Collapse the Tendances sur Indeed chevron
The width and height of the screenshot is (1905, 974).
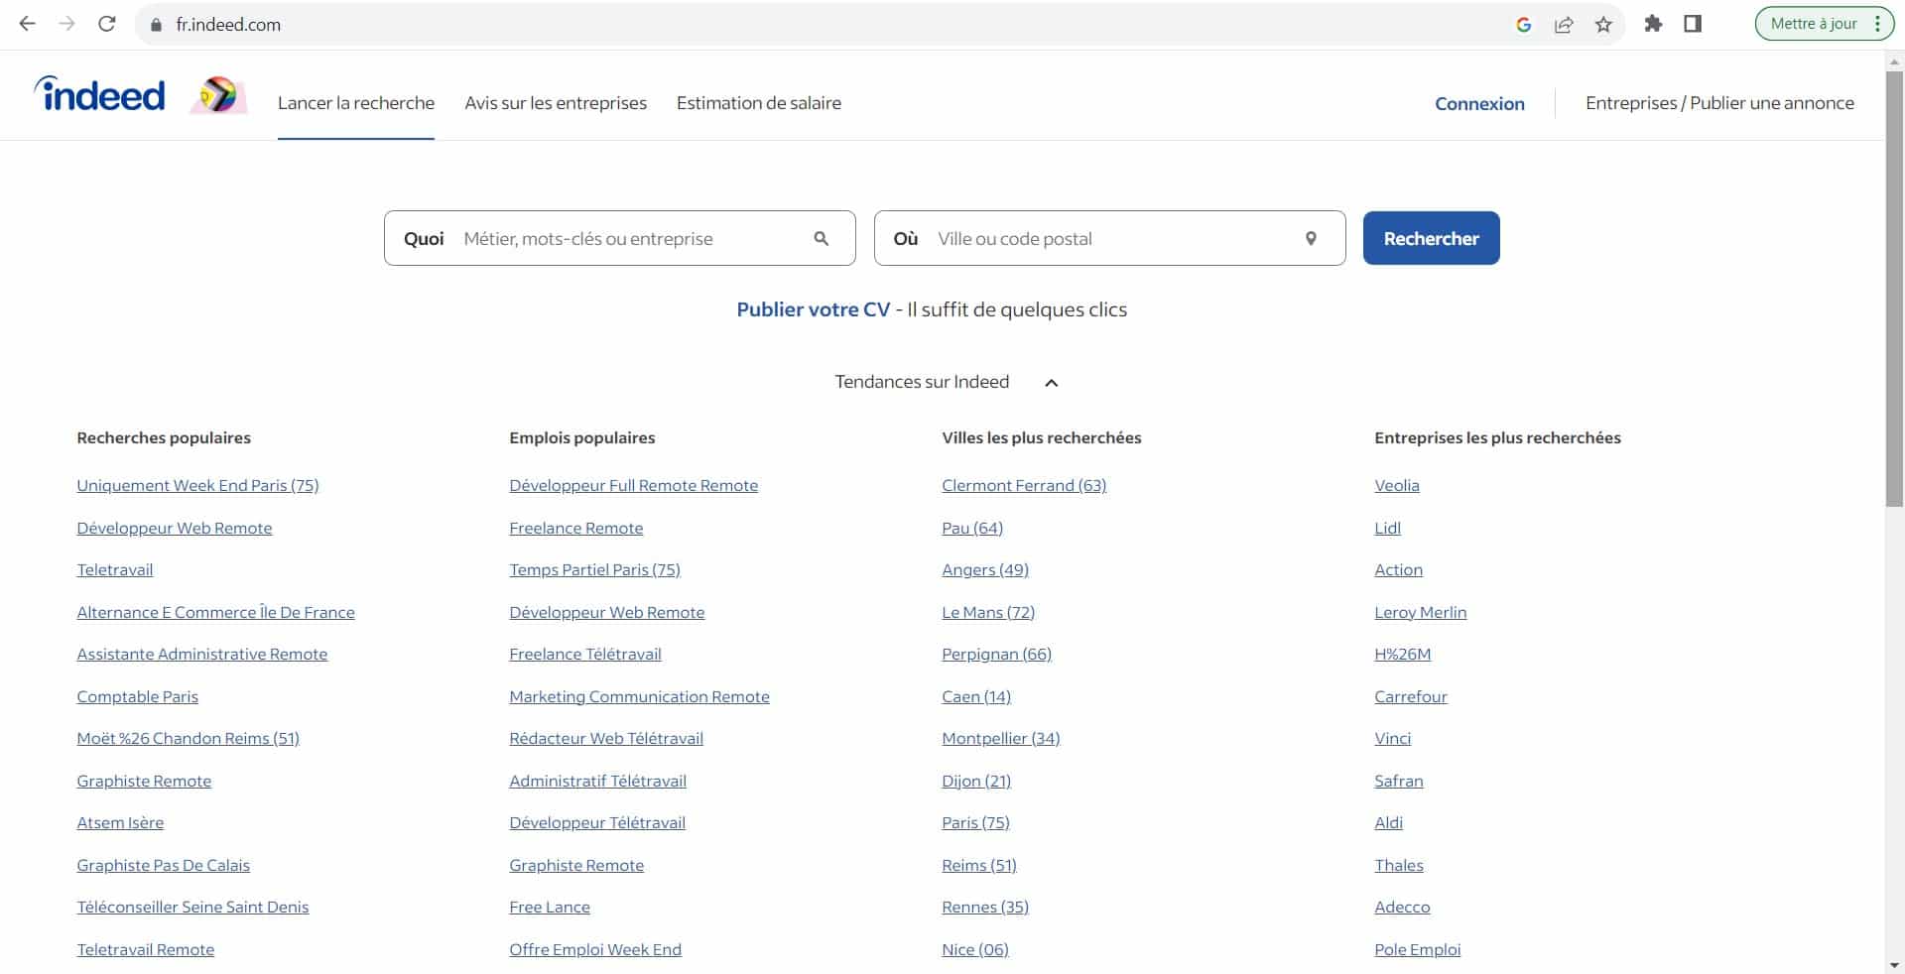1052,383
